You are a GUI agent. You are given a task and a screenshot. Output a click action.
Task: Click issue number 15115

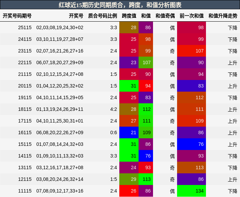pyautogui.click(x=25, y=144)
